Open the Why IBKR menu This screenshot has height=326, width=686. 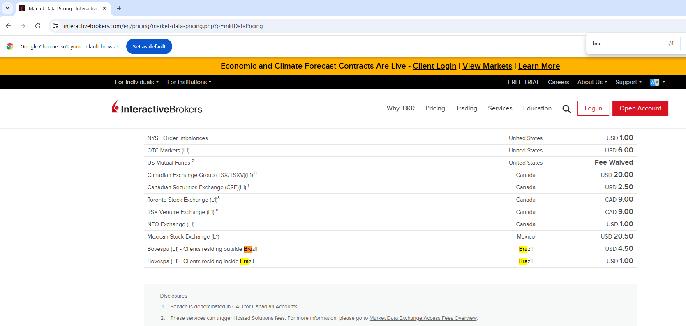coord(401,108)
